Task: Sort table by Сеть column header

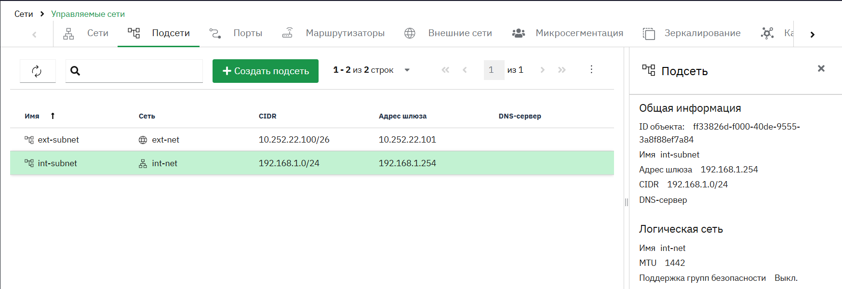Action: coord(147,116)
